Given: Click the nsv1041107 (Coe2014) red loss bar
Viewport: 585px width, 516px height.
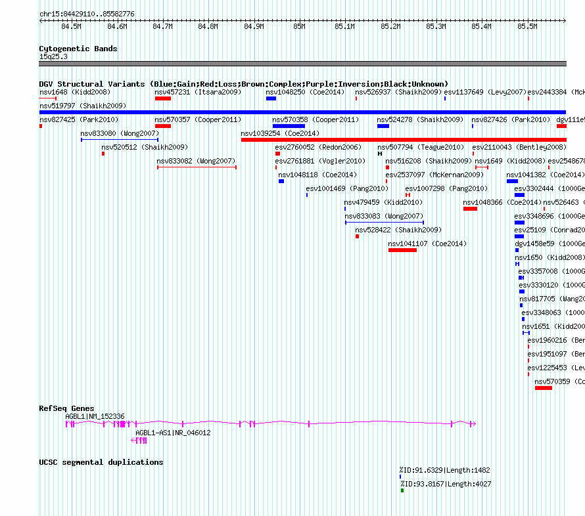Looking at the screenshot, I should [x=402, y=250].
